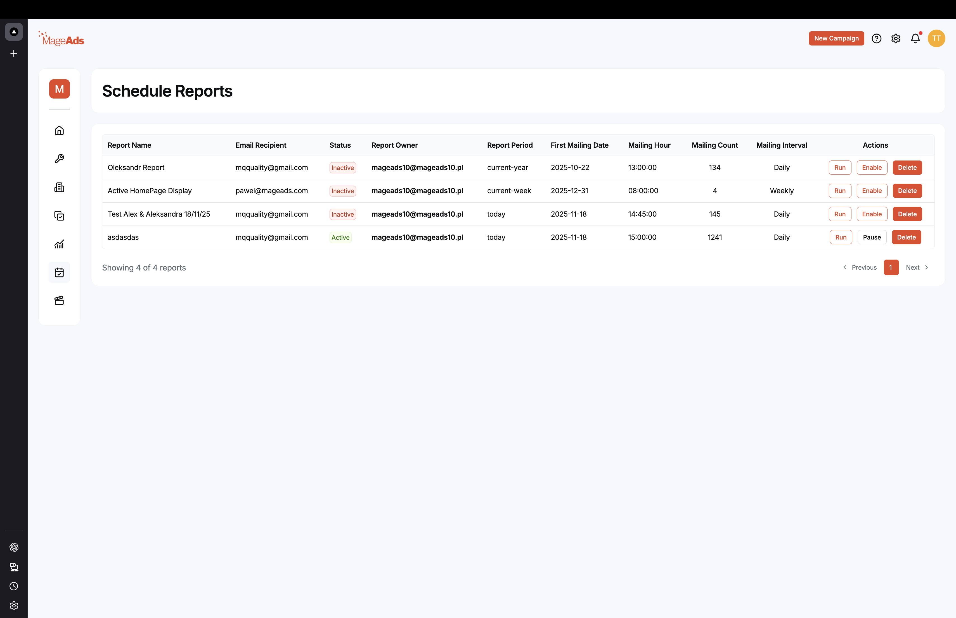Open the header settings gear icon
This screenshot has height=618, width=956.
coord(896,39)
